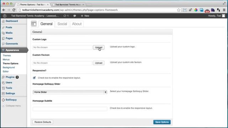This screenshot has width=228, height=128.
Task: Open the Soliloquy sidebar item
Action: 11,100
